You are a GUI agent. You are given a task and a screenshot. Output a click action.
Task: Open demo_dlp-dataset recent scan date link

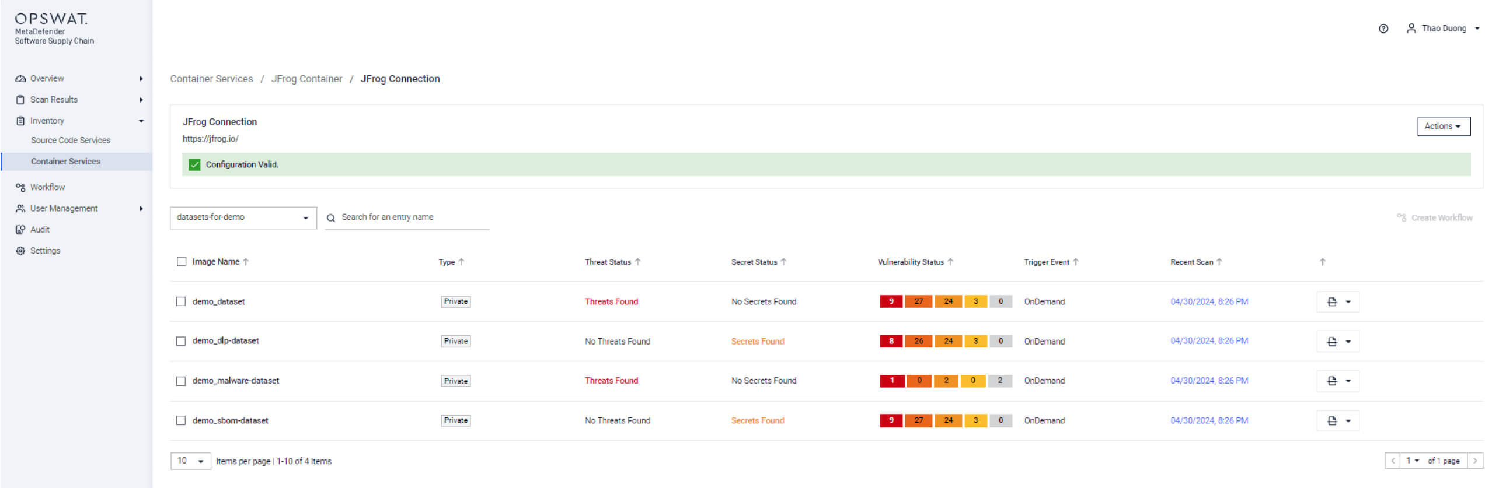(x=1209, y=341)
